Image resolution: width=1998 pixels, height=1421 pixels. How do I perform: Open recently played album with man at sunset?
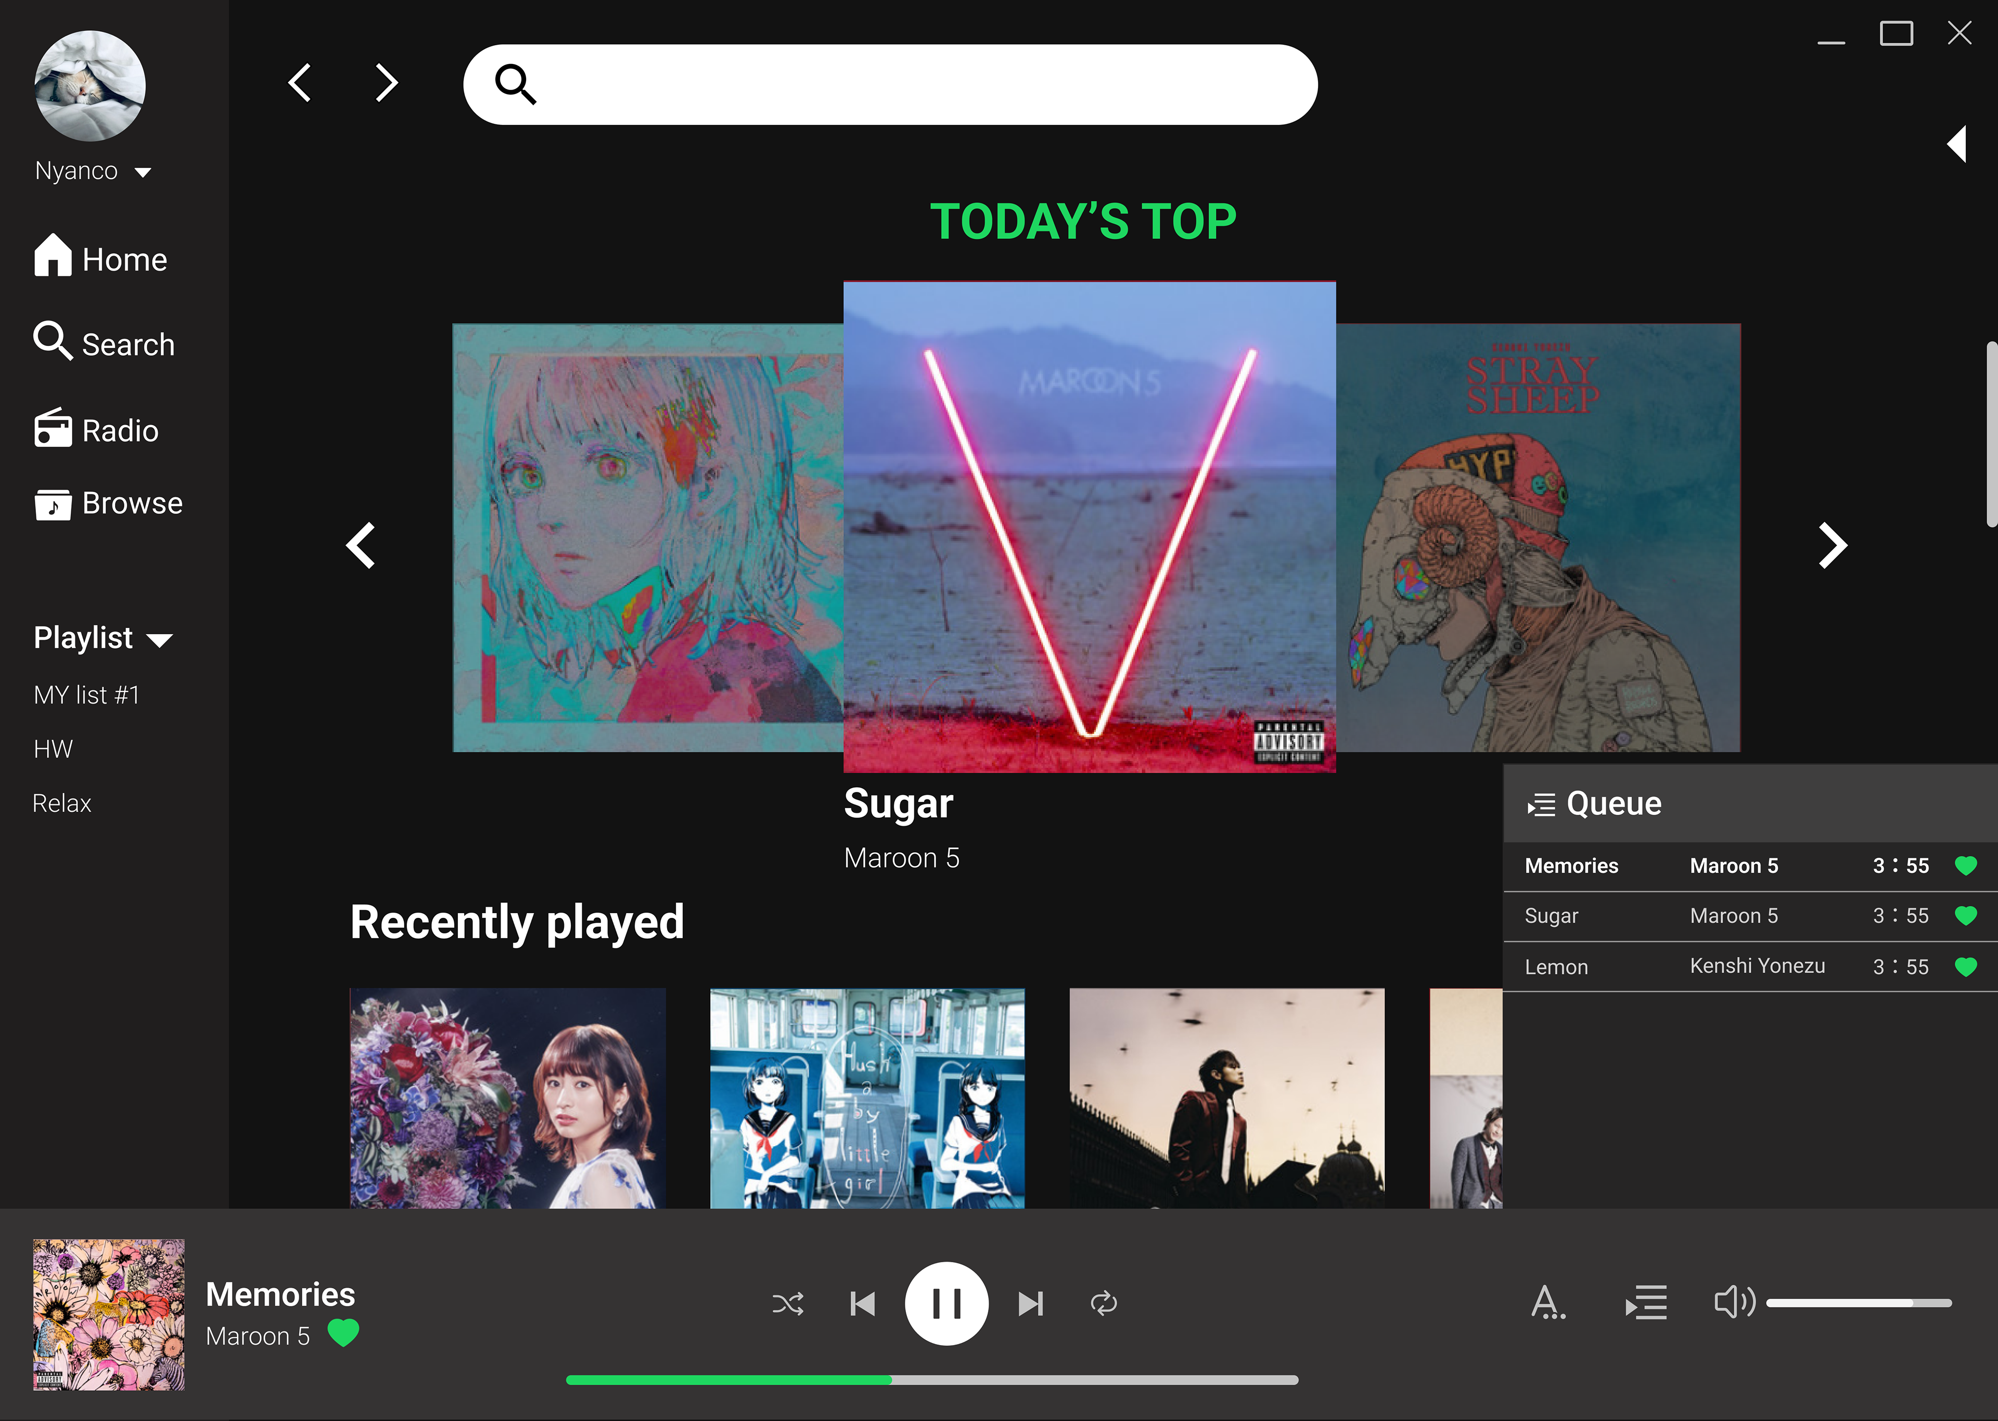tap(1226, 1098)
